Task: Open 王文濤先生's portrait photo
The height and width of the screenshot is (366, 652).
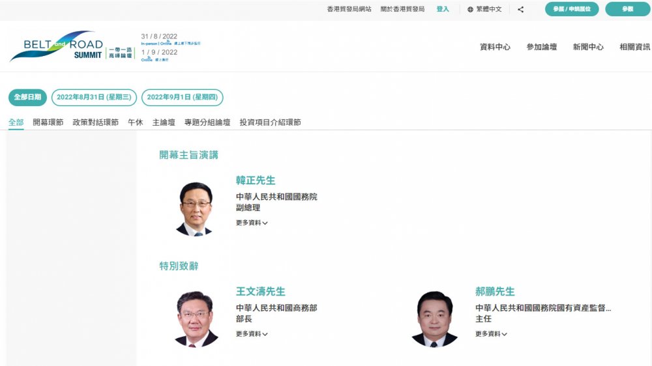Action: (196, 319)
